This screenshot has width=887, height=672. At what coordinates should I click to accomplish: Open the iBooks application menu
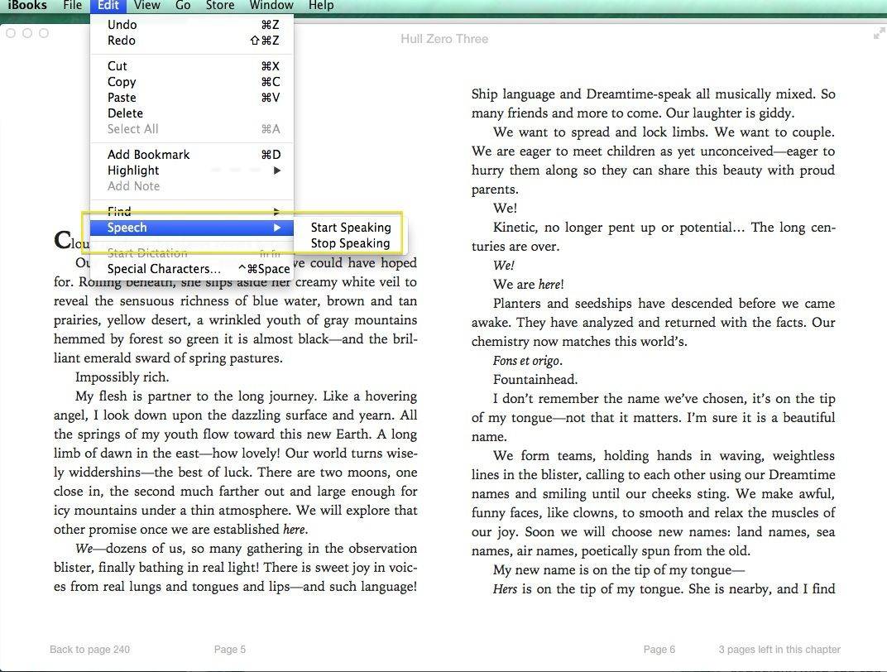pyautogui.click(x=26, y=6)
